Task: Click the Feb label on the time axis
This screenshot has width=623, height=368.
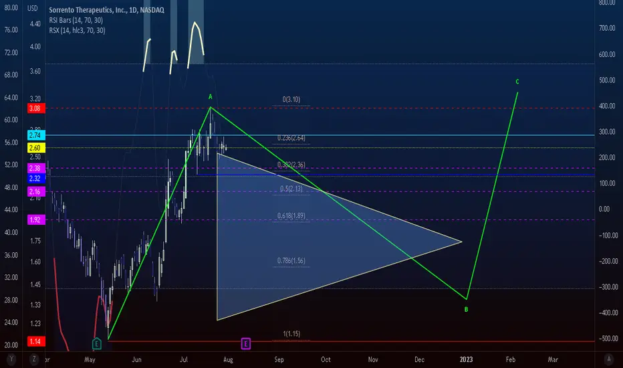Action: tap(511, 360)
